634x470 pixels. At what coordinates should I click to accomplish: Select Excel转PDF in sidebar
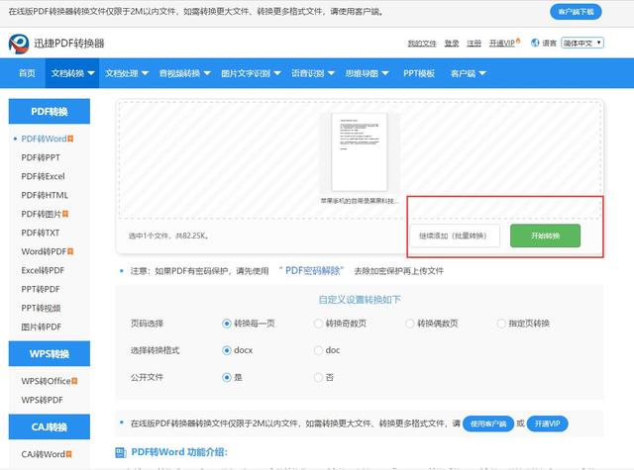[x=43, y=270]
